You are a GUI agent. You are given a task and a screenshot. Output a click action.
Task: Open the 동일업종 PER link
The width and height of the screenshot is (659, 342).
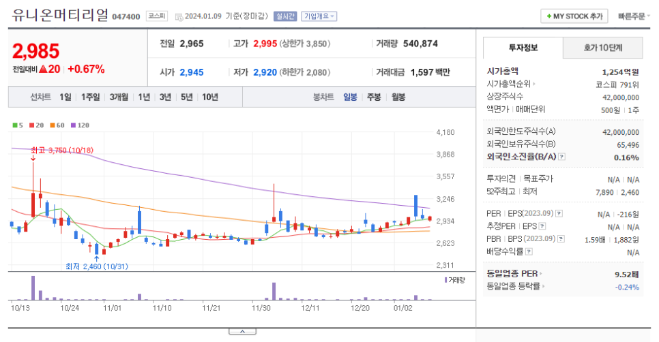[514, 274]
